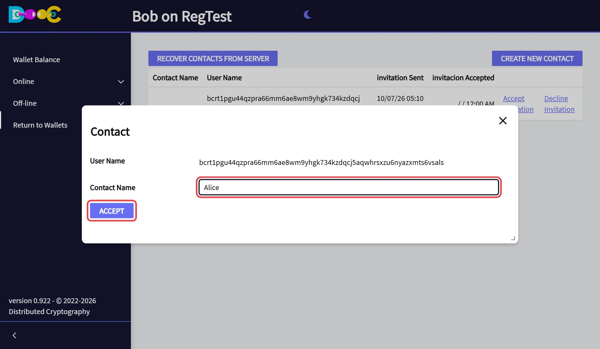This screenshot has width=600, height=349.
Task: Select the bcrt1pgu44 address in table row
Action: point(283,98)
